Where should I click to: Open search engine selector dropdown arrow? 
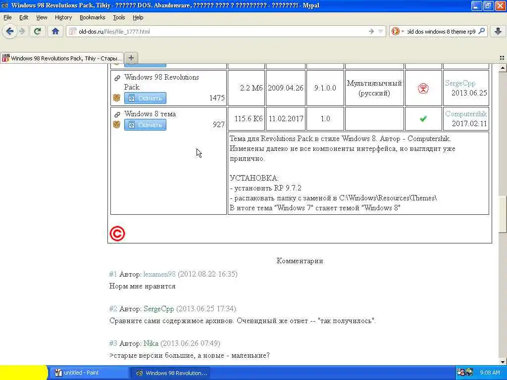[x=403, y=31]
